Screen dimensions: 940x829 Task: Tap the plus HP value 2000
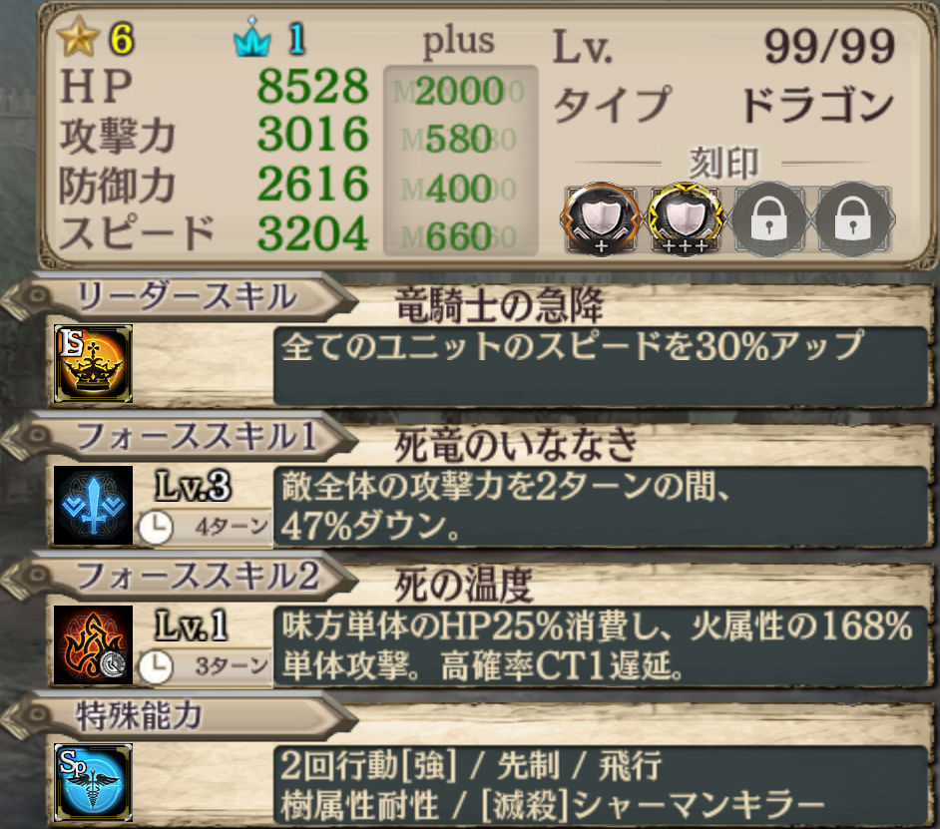[460, 91]
